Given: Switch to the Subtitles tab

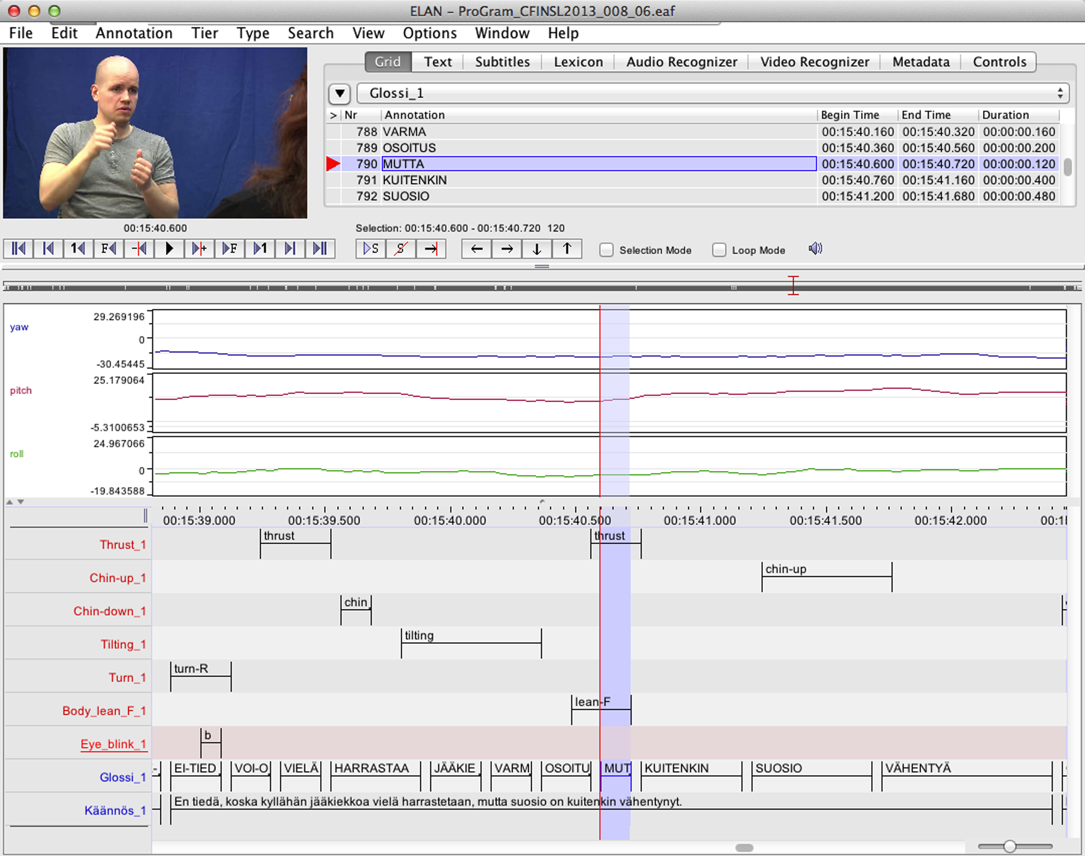Looking at the screenshot, I should (x=502, y=62).
